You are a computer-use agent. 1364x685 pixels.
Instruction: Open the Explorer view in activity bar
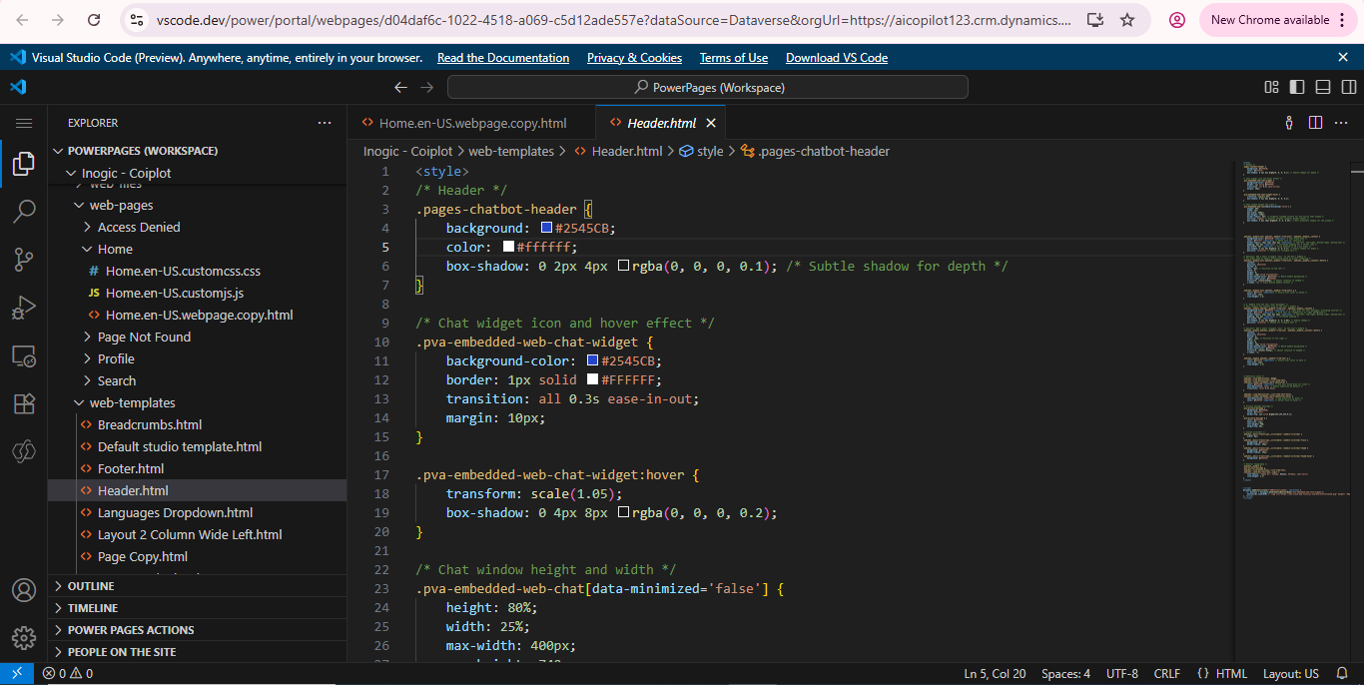pos(24,164)
